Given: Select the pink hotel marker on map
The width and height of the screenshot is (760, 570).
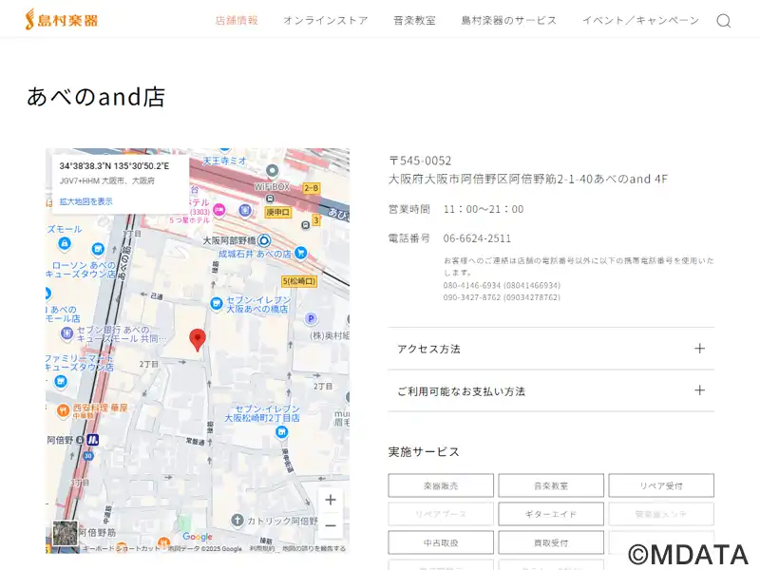Looking at the screenshot, I should click(x=219, y=210).
